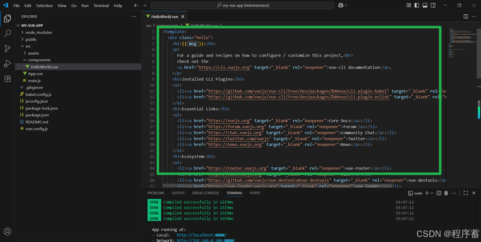This screenshot has width=481, height=242.
Task: Kill terminal with trash icon
Action: pos(446,193)
